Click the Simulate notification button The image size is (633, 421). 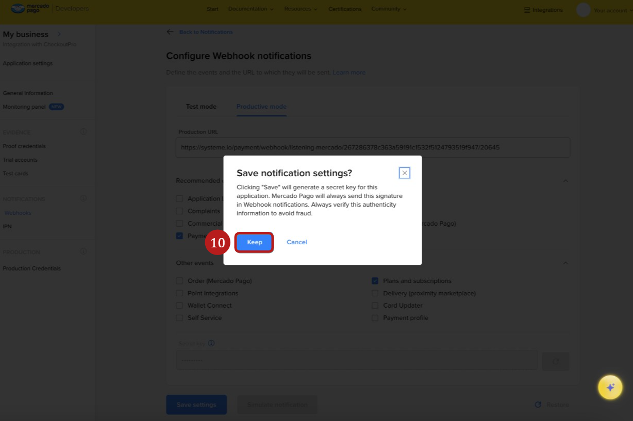[x=277, y=405]
